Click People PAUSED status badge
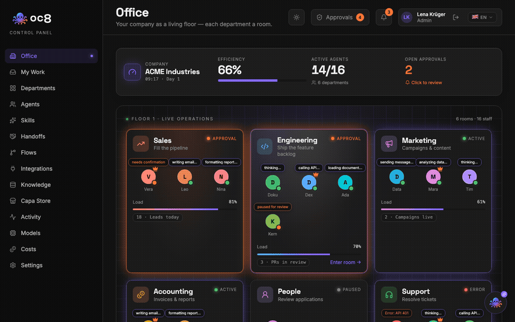 point(348,289)
